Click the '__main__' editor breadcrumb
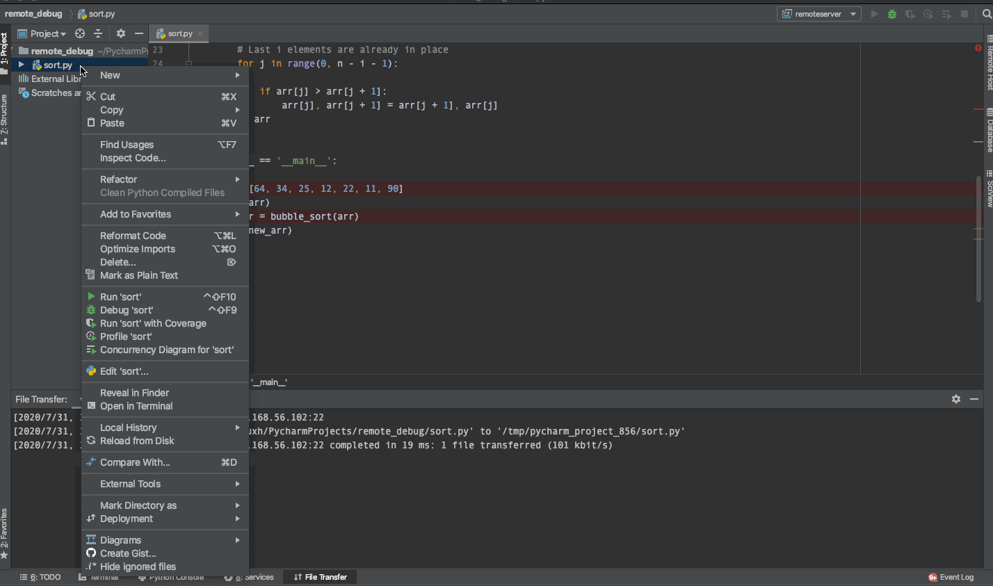This screenshot has height=586, width=993. click(269, 382)
